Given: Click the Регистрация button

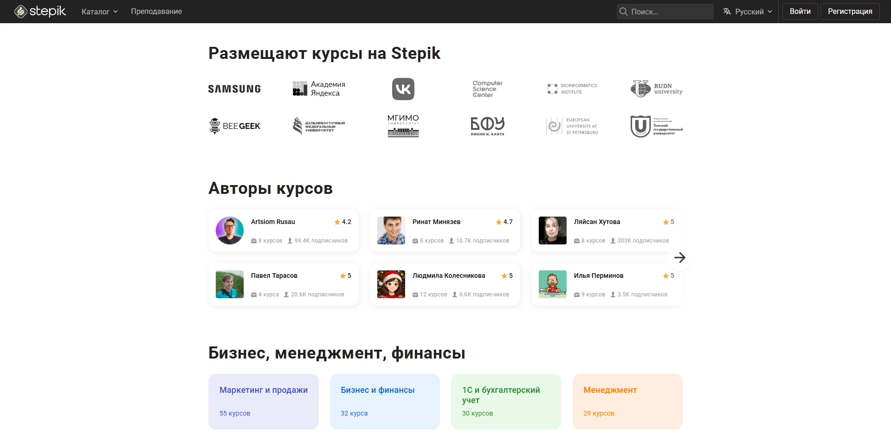Looking at the screenshot, I should [x=850, y=12].
